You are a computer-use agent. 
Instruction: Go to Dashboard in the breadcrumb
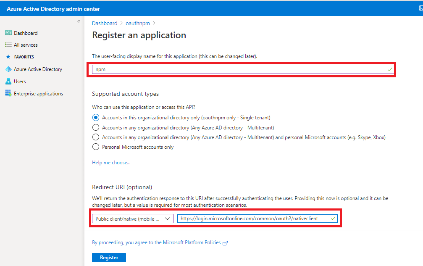coord(105,24)
